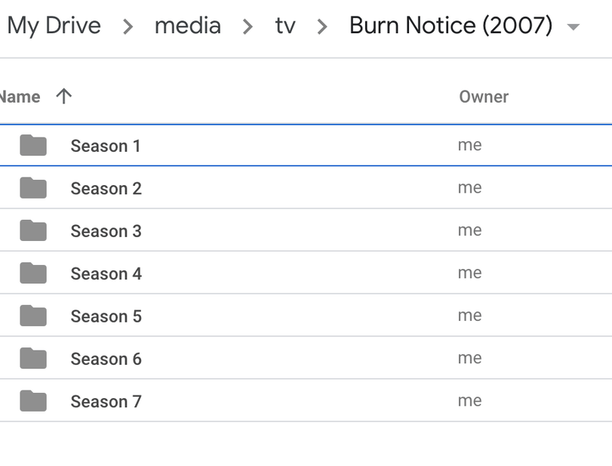Click the owner 'me' for Season 2
The image size is (612, 466).
point(469,187)
